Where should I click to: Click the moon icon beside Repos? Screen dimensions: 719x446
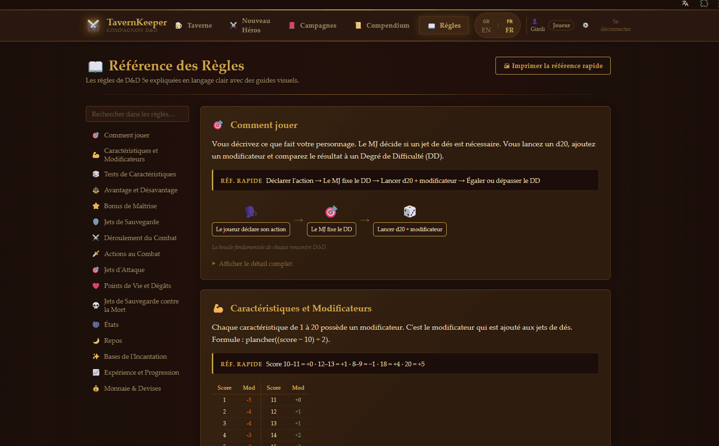pos(96,340)
